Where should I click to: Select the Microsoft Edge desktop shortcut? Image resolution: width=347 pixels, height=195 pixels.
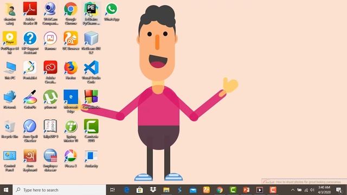point(70,97)
